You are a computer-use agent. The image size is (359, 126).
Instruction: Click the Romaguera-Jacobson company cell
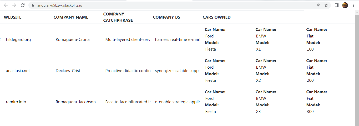[x=76, y=102]
